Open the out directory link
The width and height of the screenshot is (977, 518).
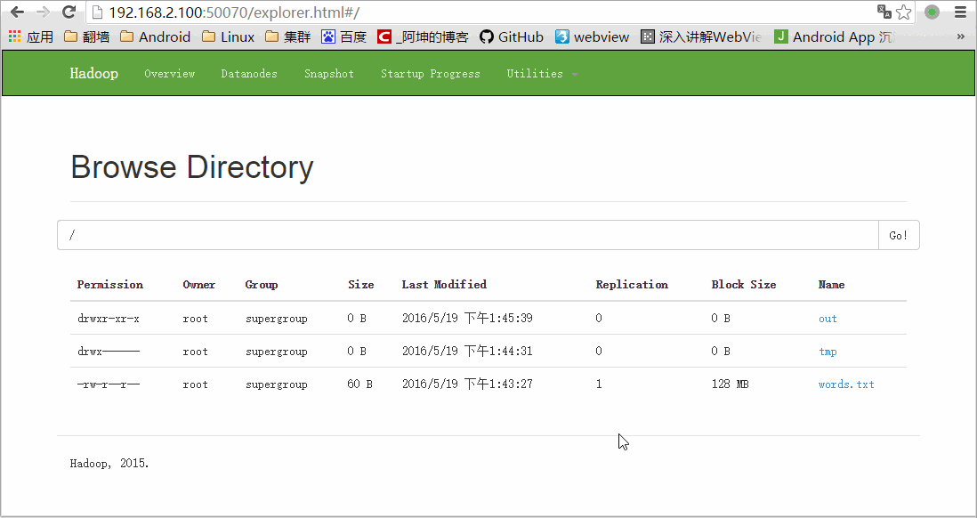(x=827, y=319)
